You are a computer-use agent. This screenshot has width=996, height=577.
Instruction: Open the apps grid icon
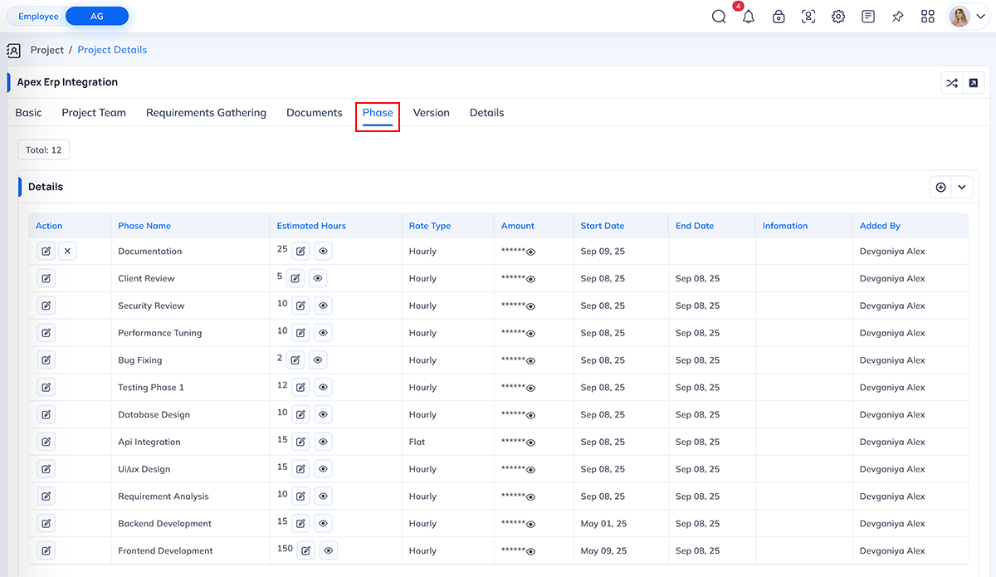(x=928, y=17)
